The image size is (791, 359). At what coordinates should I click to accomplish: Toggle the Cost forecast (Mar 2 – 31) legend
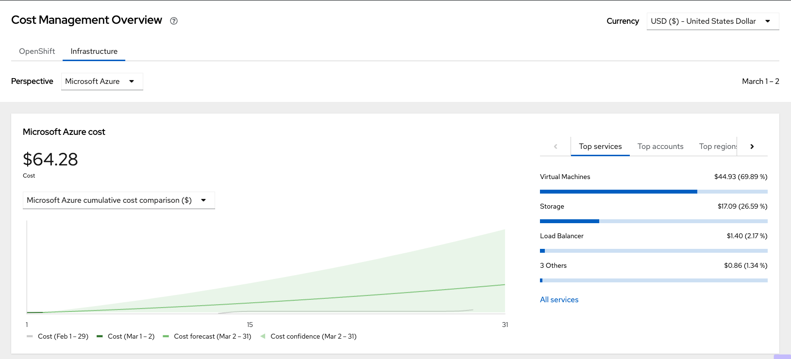(207, 336)
